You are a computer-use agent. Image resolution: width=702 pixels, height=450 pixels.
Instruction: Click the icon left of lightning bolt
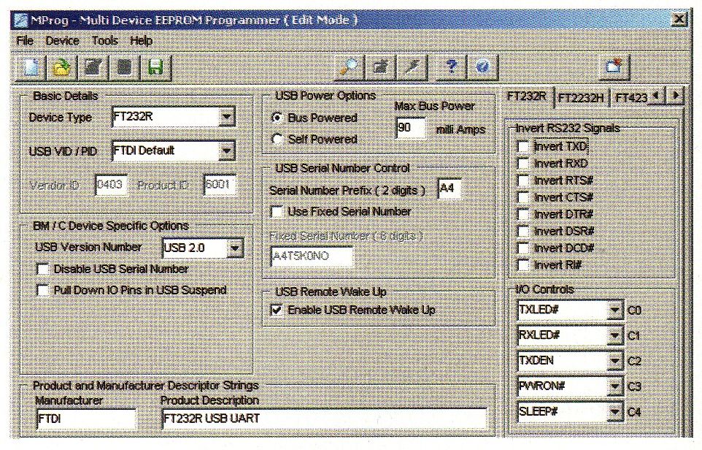pos(381,68)
